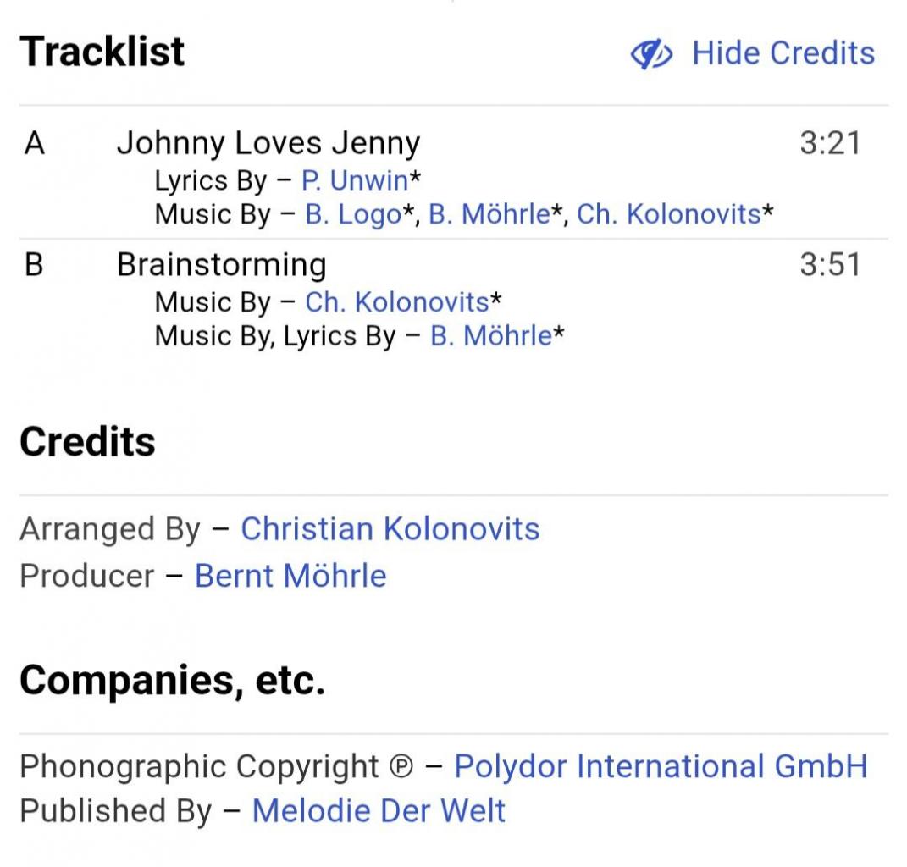Open the P. Unwin lyricist link
Image resolution: width=907 pixels, height=867 pixels.
[355, 181]
